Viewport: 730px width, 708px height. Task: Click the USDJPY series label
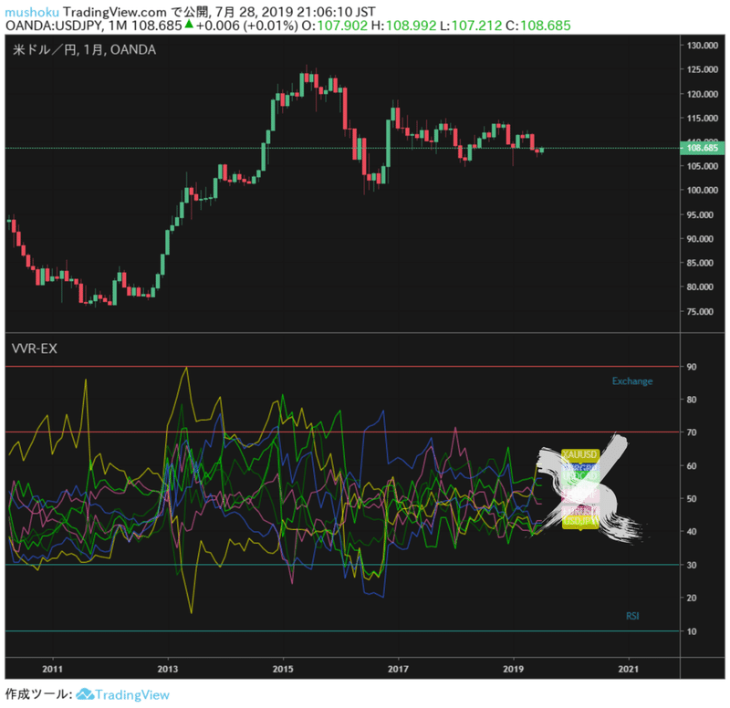[579, 521]
